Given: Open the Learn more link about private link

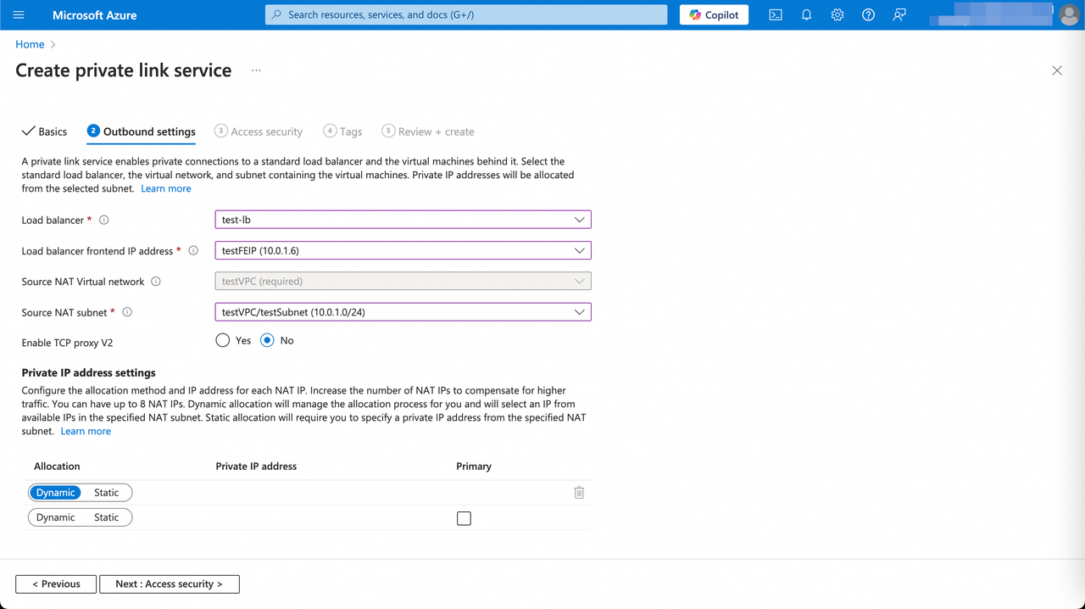Looking at the screenshot, I should pos(165,188).
